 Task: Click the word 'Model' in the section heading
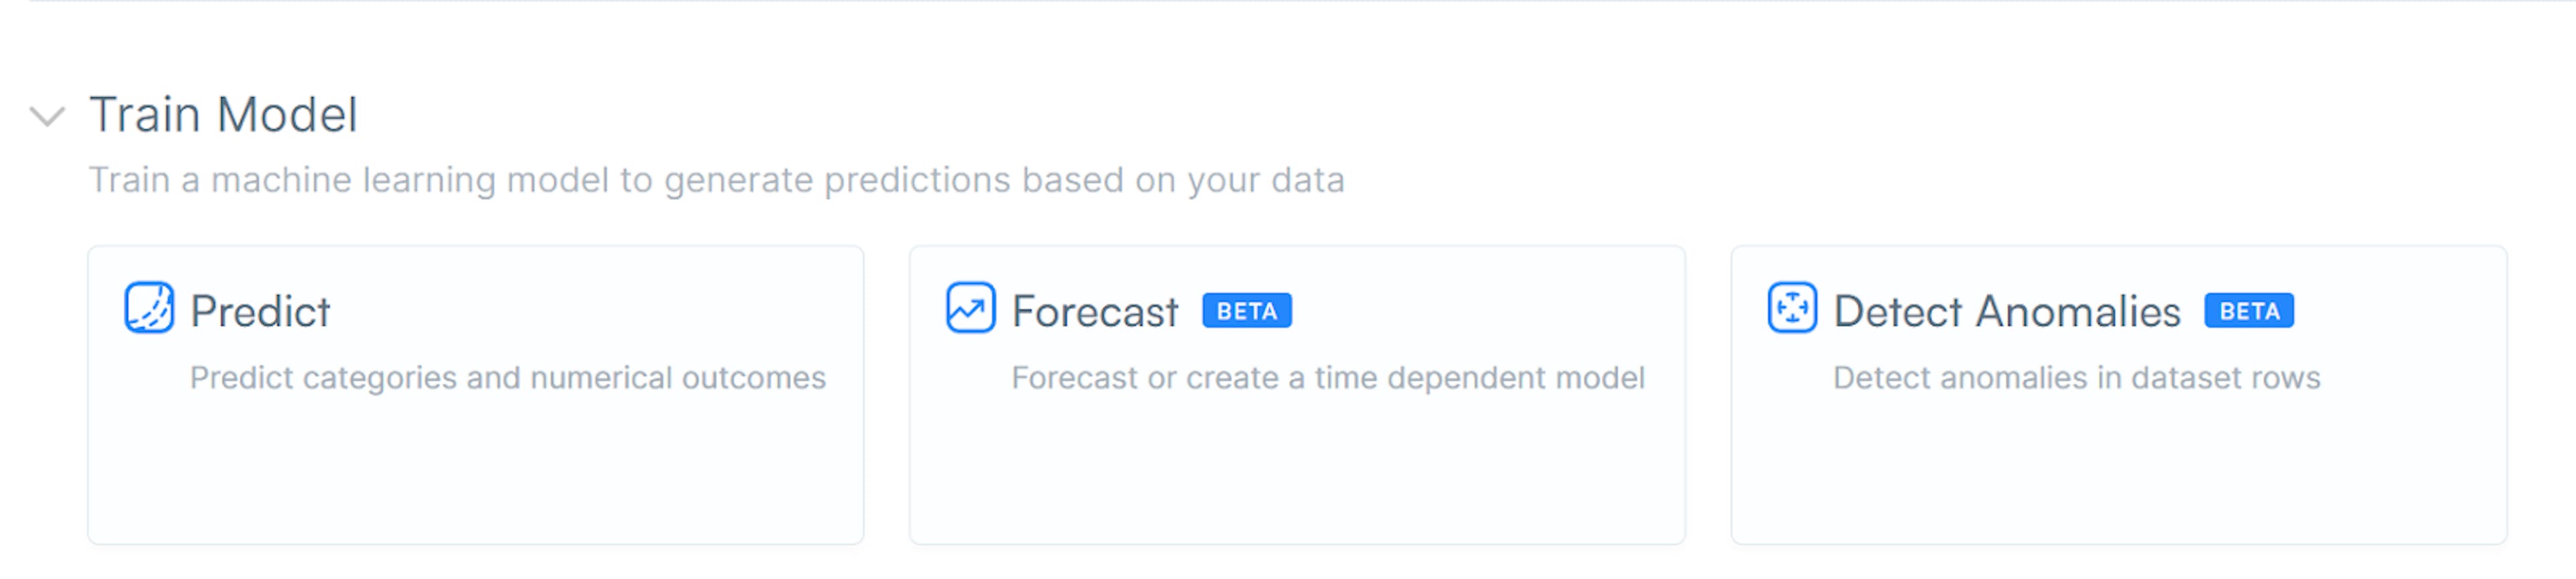pos(287,115)
